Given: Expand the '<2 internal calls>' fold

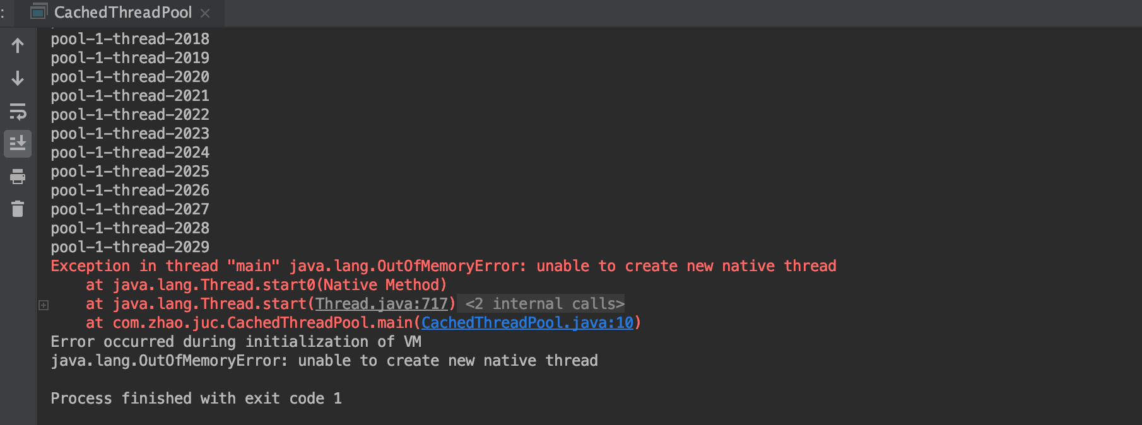Looking at the screenshot, I should [x=545, y=304].
